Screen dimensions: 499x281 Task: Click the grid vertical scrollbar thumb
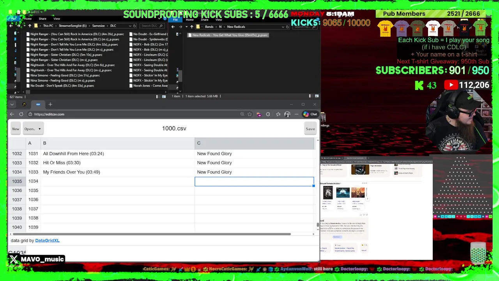coord(318,225)
